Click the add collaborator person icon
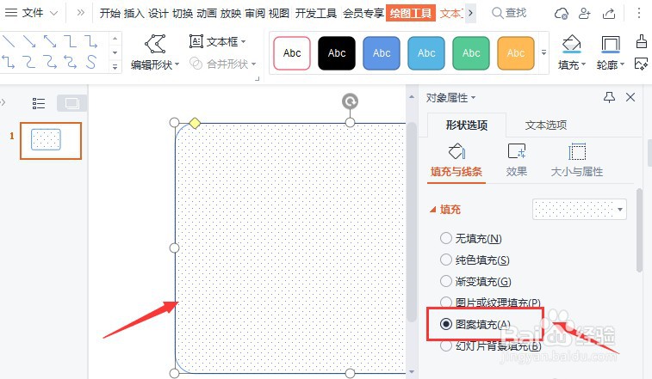Screen dimensions: 652x379 tap(585, 14)
